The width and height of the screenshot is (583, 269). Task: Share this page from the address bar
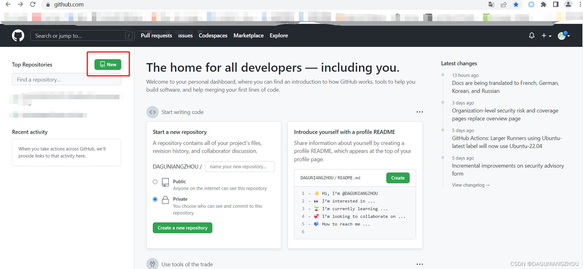[504, 4]
